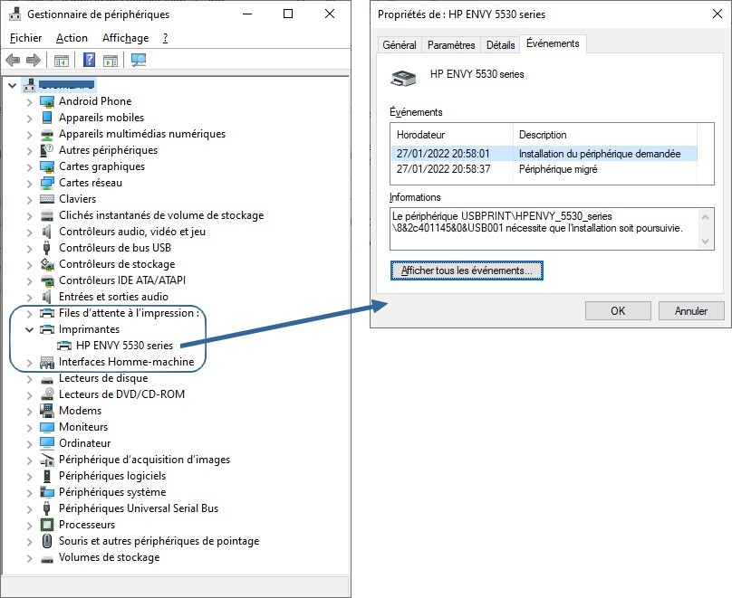Switch to the Général tab

[400, 44]
